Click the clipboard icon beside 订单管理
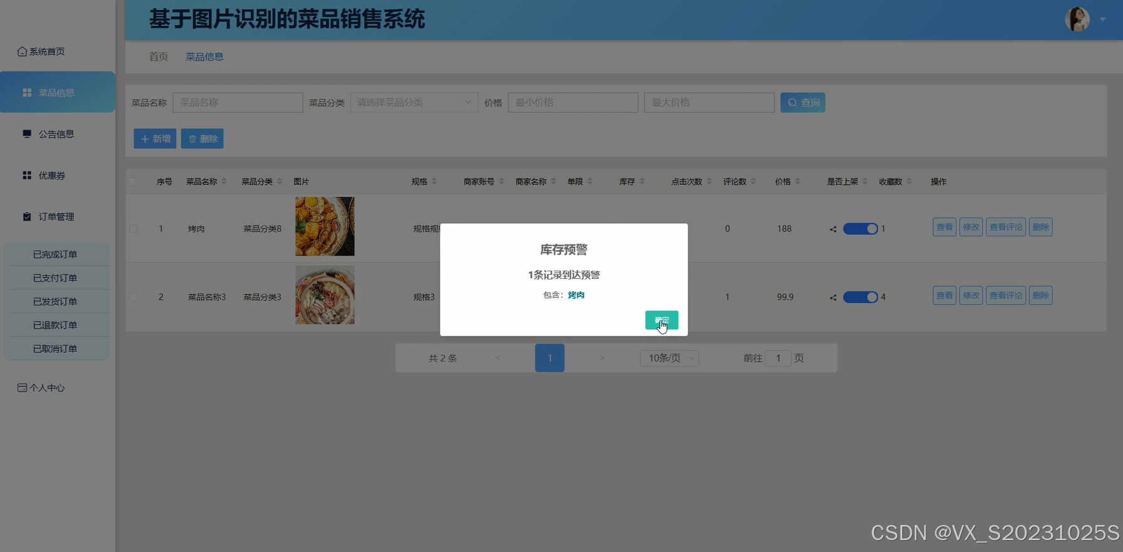This screenshot has height=552, width=1123. click(27, 217)
